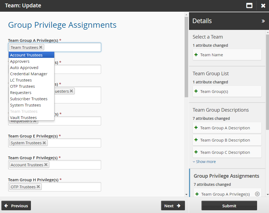
Task: Remove the Account Trustees tag in Group F
Action: click(46, 165)
